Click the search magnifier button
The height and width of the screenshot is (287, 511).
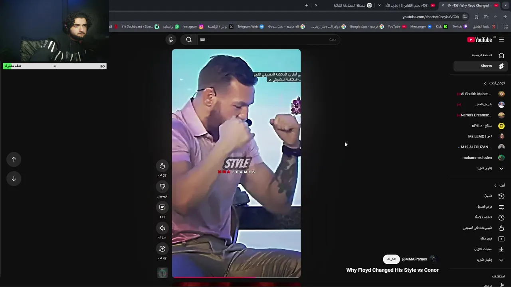[x=189, y=39]
